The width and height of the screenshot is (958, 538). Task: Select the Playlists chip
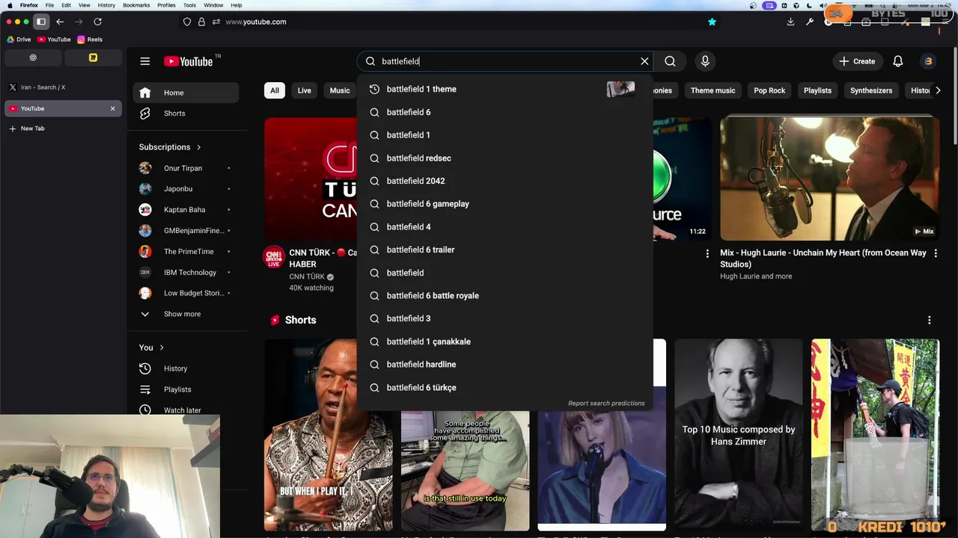tap(817, 90)
